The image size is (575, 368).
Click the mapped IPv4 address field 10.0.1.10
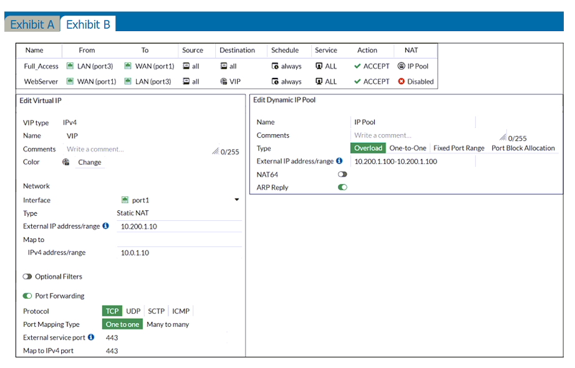180,253
